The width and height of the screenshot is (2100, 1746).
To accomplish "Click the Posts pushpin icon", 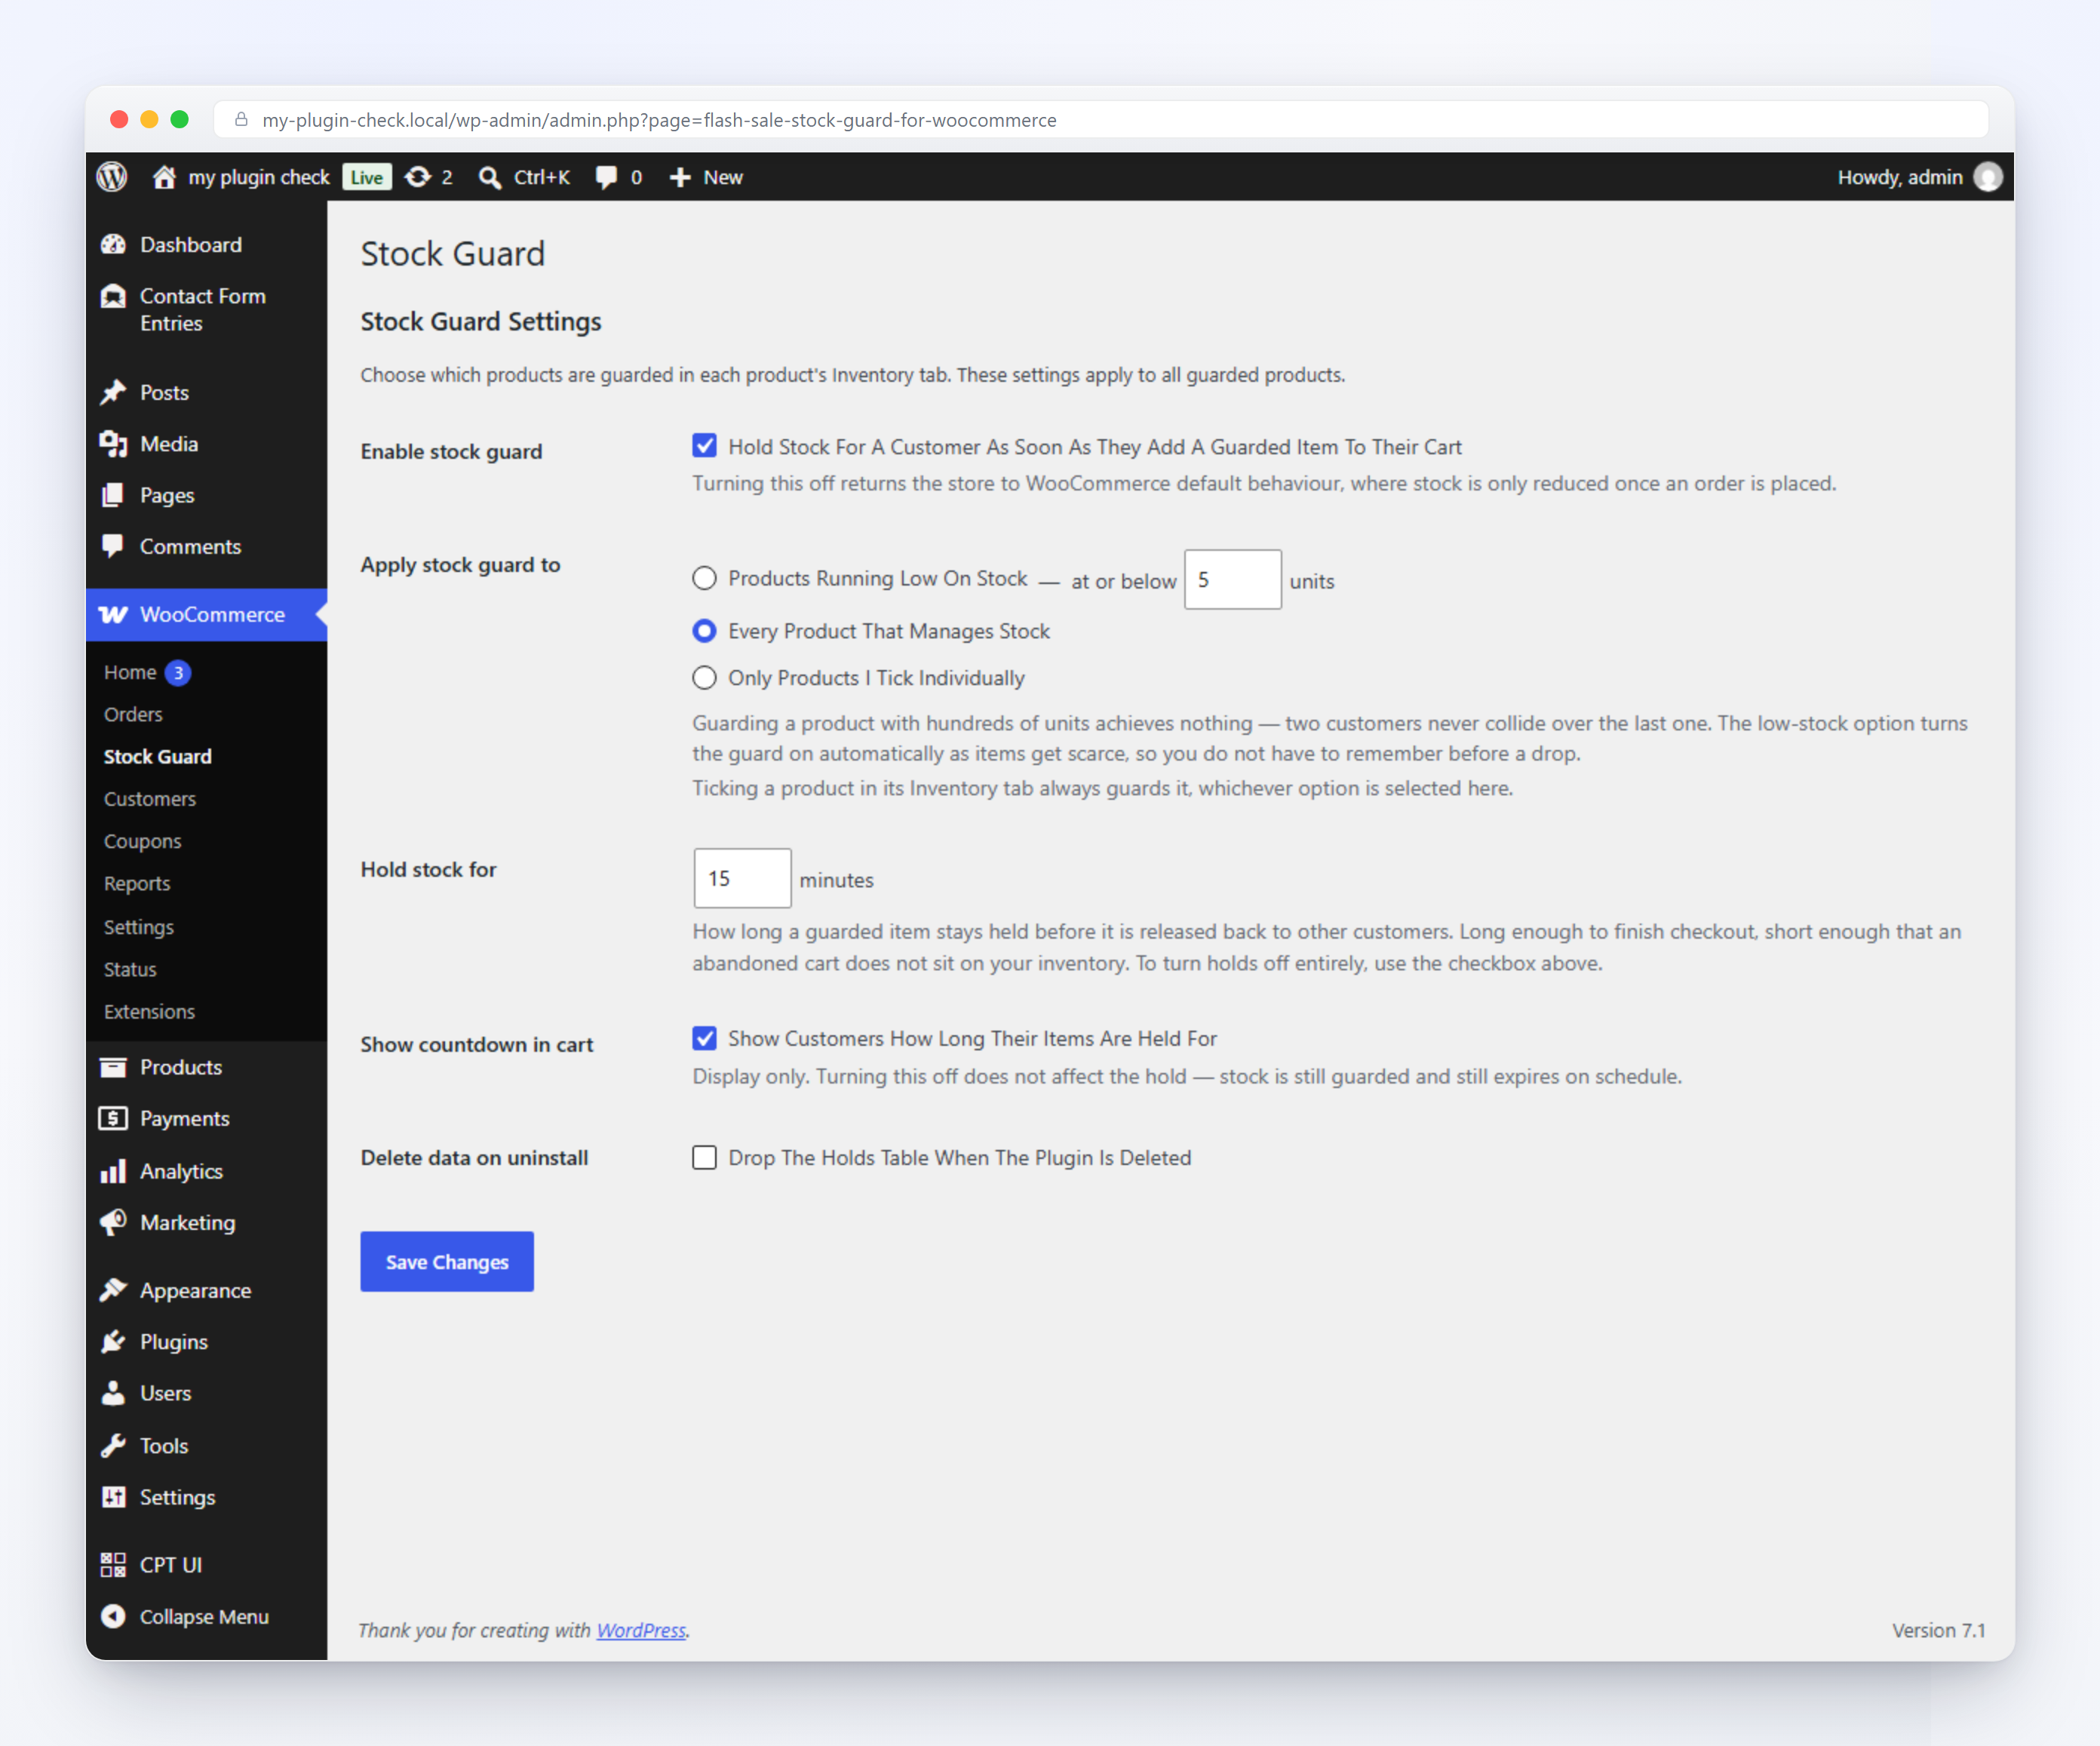I will (x=113, y=392).
